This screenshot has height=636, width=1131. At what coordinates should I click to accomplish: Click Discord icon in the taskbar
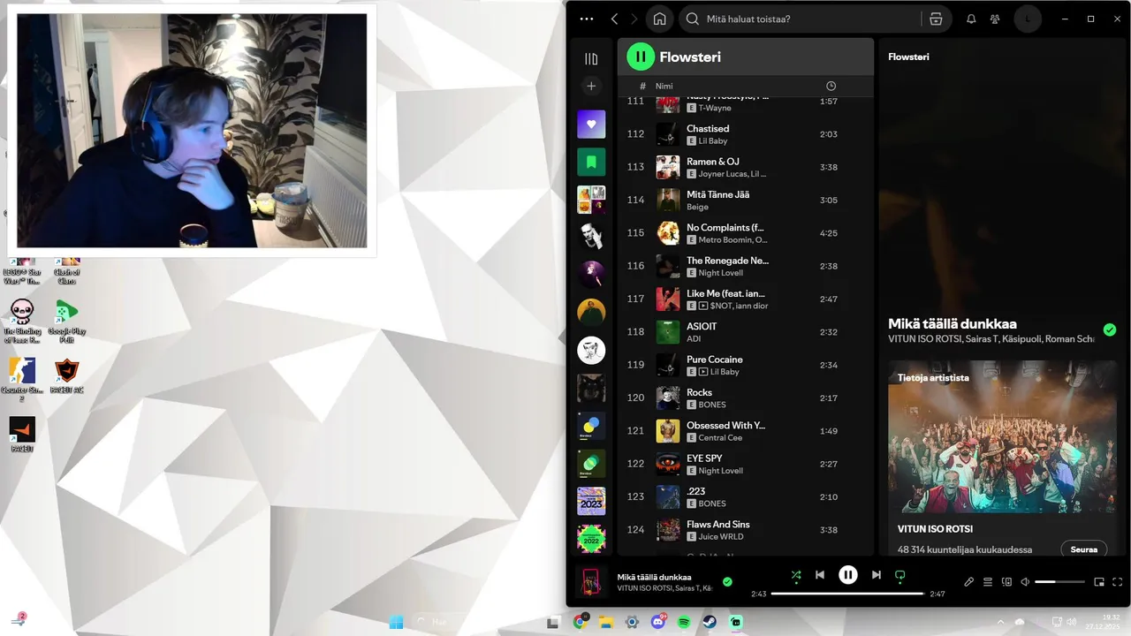pos(658,622)
